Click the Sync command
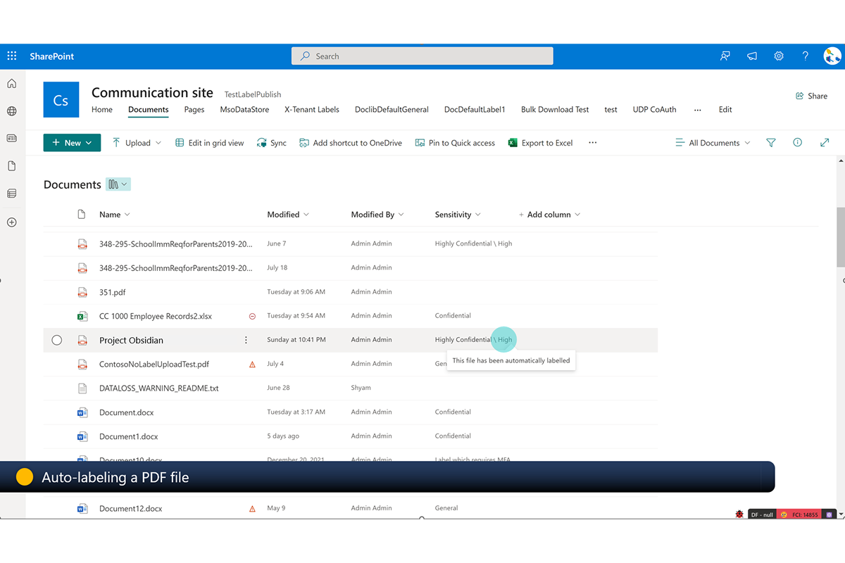The width and height of the screenshot is (845, 563). (272, 143)
